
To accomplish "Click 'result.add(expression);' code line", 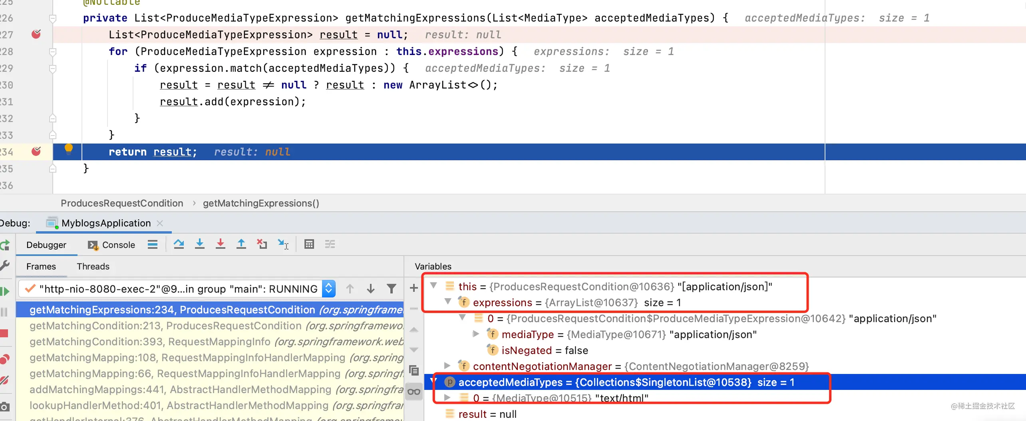I will (233, 102).
